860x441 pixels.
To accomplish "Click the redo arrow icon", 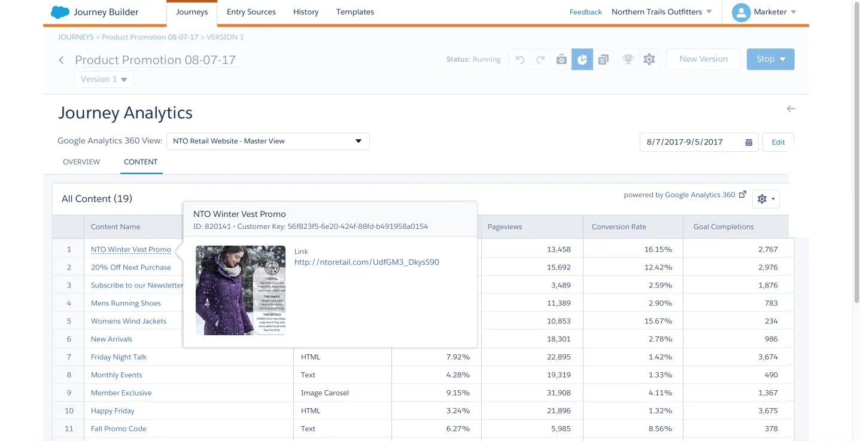I will pyautogui.click(x=540, y=59).
